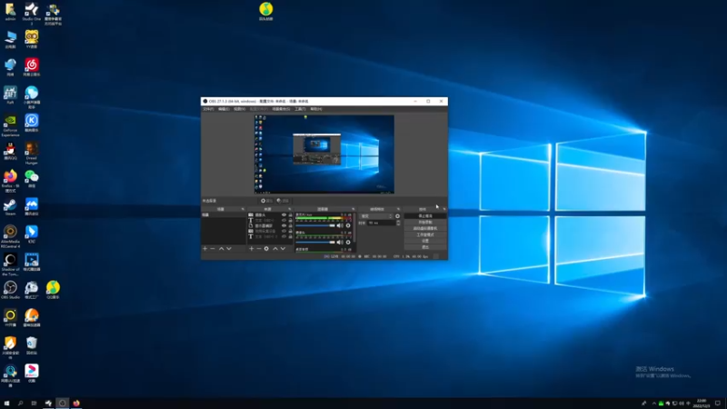727x409 pixels.
Task: Toggle visibility eye of Text (GDI+) 2 source
Action: point(284,236)
